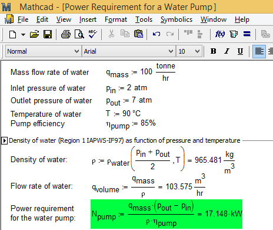Open the New worksheet template dropdown arrow
The width and height of the screenshot is (273, 230).
click(x=23, y=35)
